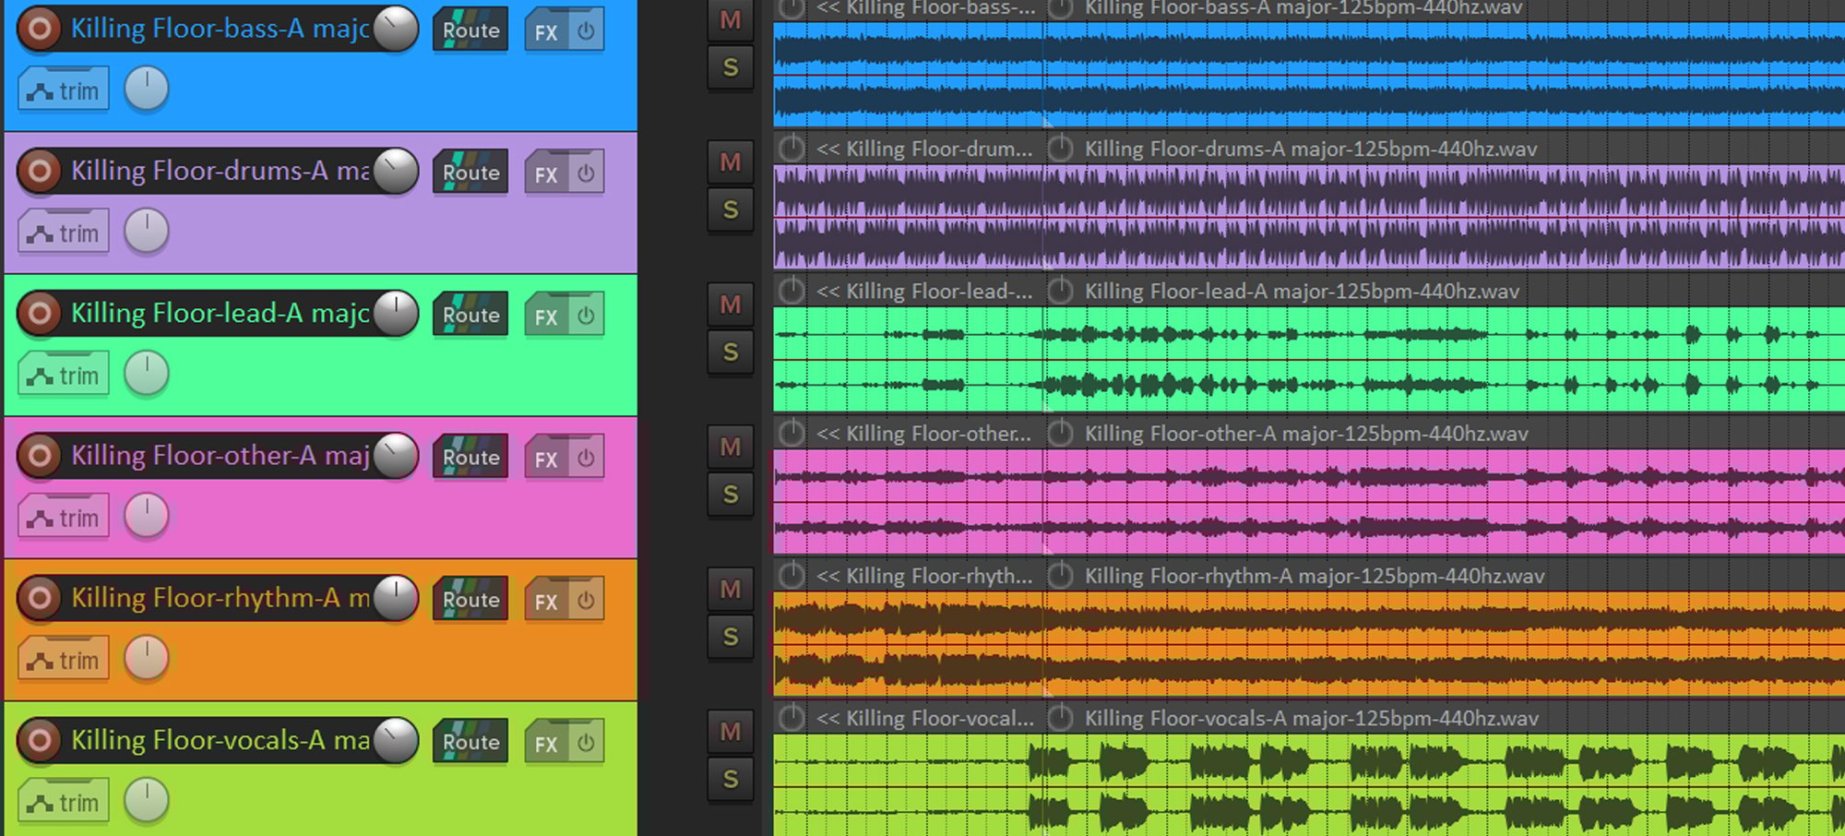This screenshot has height=836, width=1845.
Task: Click the volume knob on the vocals track
Action: tap(396, 740)
